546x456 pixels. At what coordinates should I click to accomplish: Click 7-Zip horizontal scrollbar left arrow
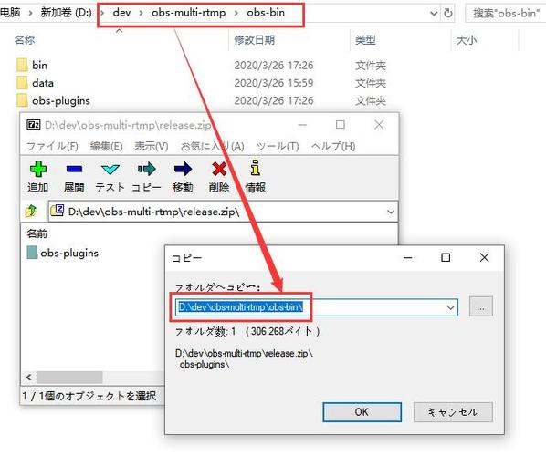[x=29, y=377]
